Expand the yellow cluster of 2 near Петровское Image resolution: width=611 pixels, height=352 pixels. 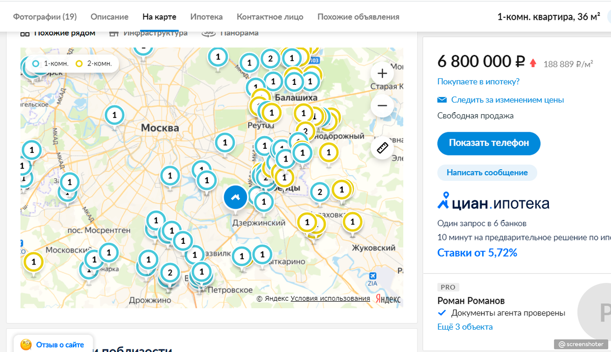point(170,273)
